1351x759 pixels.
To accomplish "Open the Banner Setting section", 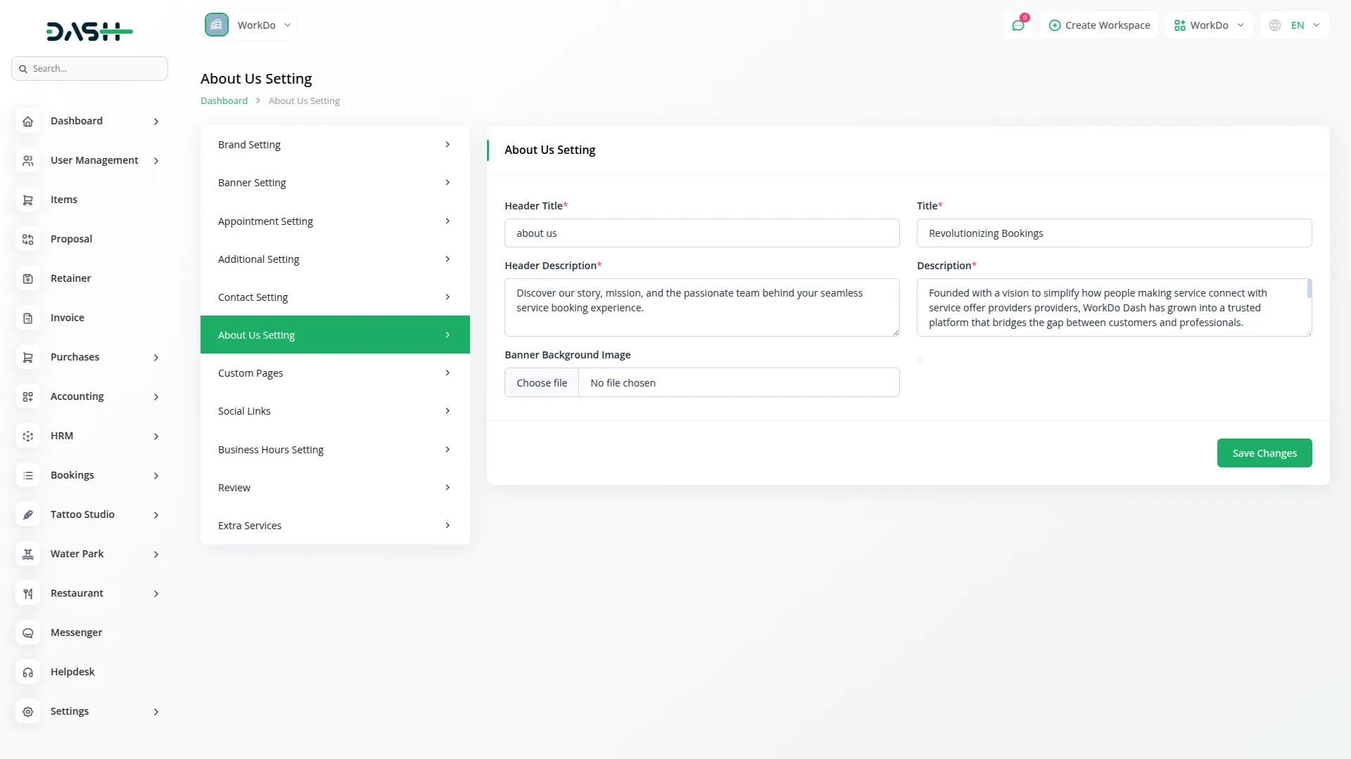I will coord(335,183).
